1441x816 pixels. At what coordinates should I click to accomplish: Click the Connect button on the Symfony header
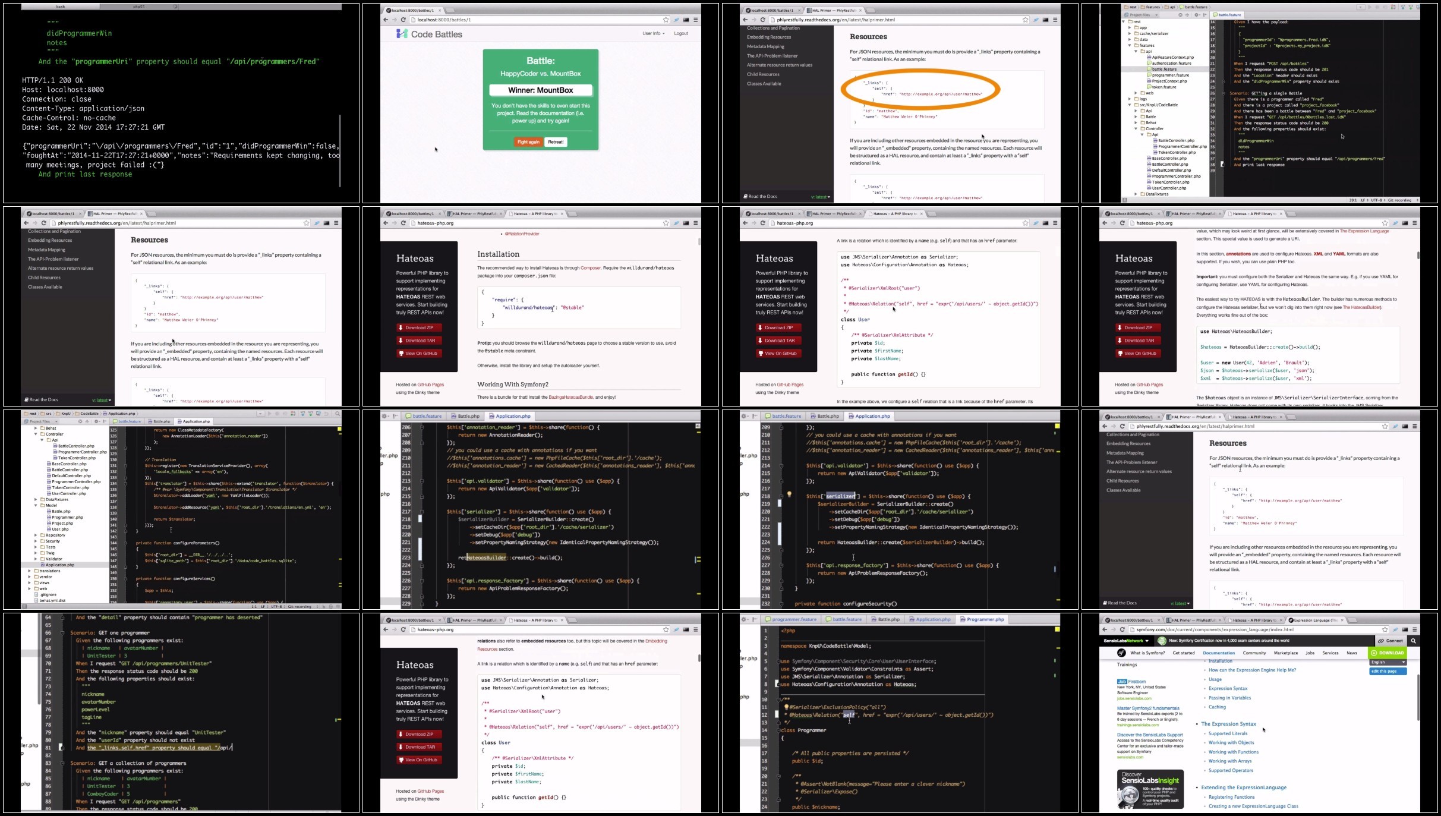1391,641
